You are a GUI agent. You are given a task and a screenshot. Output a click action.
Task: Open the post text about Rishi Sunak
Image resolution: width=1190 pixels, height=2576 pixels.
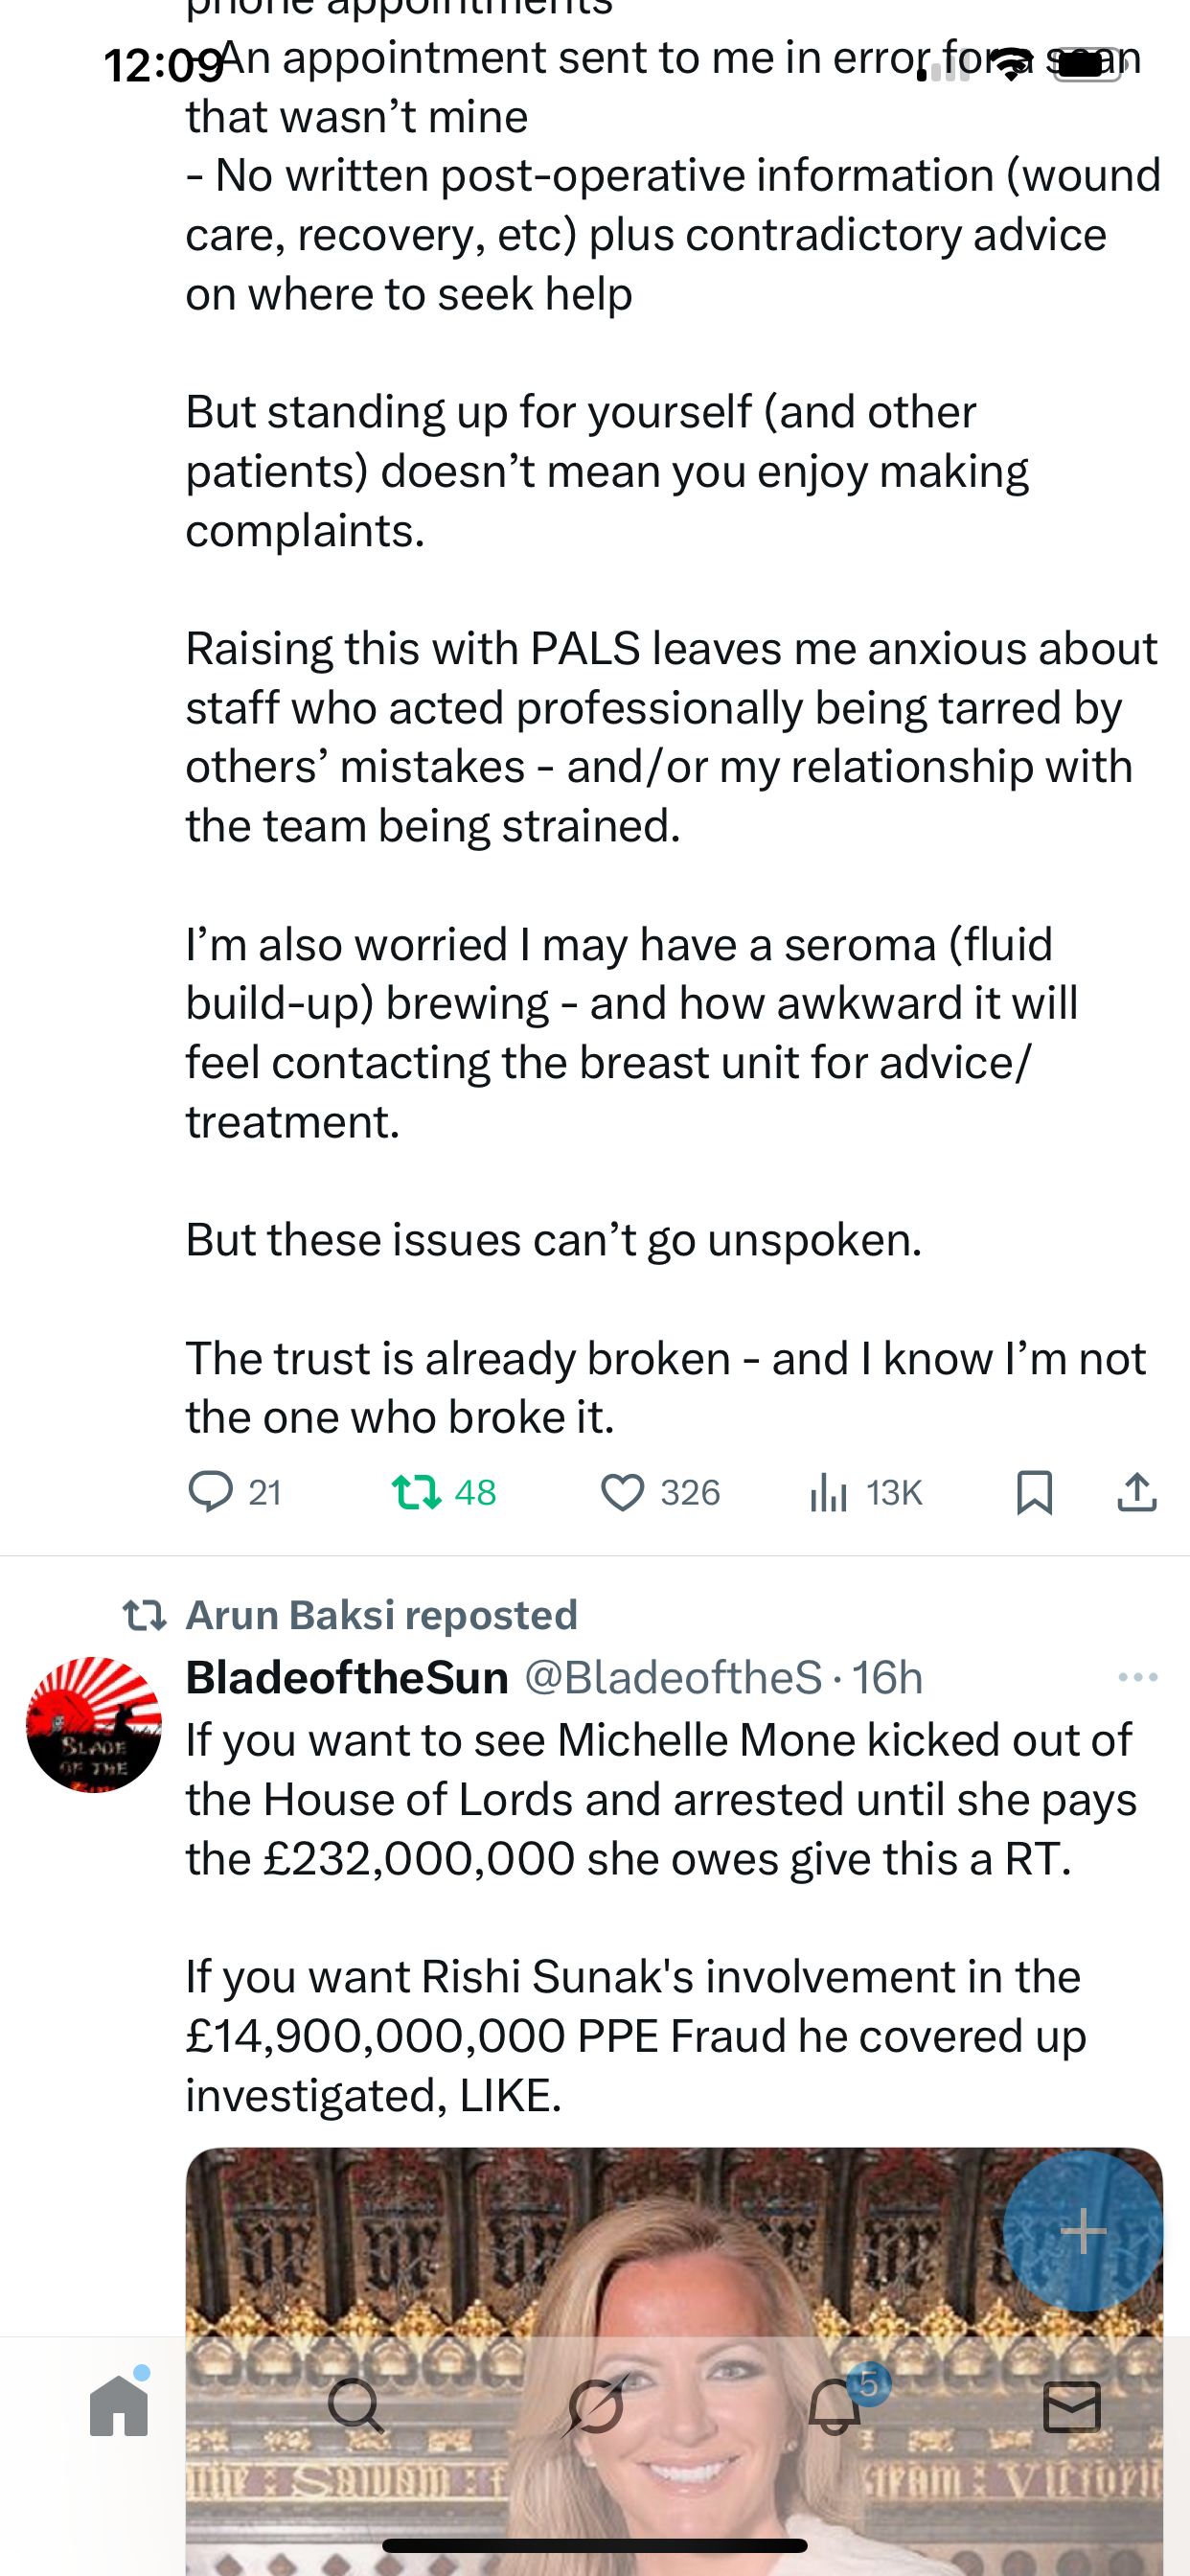[635, 2035]
